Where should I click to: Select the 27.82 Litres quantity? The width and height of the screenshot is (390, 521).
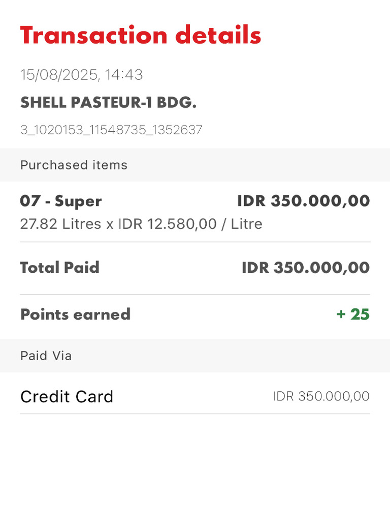coord(60,224)
